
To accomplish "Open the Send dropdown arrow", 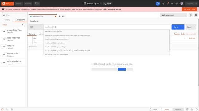I will 183,27.
